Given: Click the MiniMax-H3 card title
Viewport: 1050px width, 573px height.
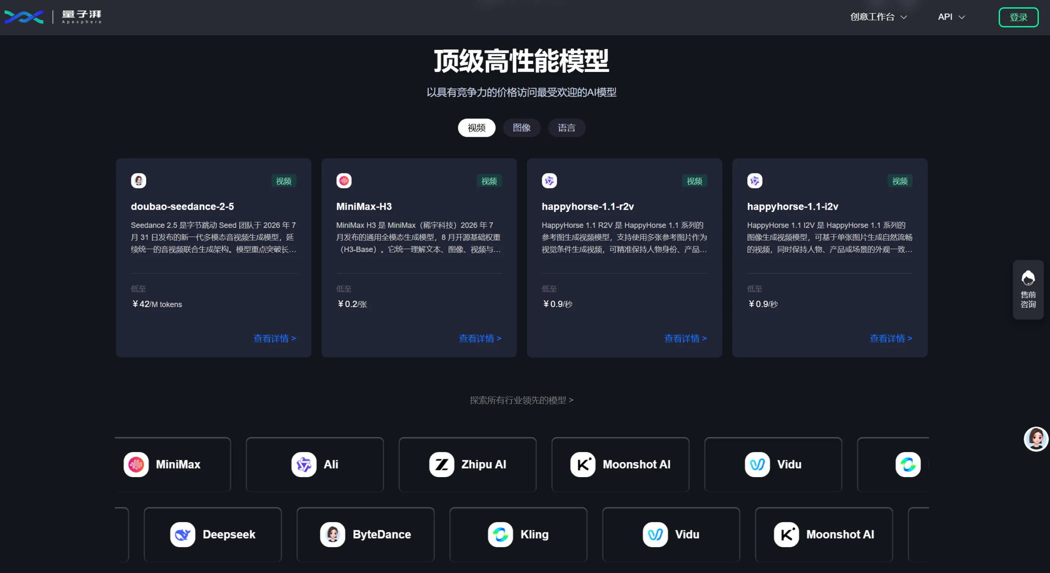Looking at the screenshot, I should [x=364, y=206].
